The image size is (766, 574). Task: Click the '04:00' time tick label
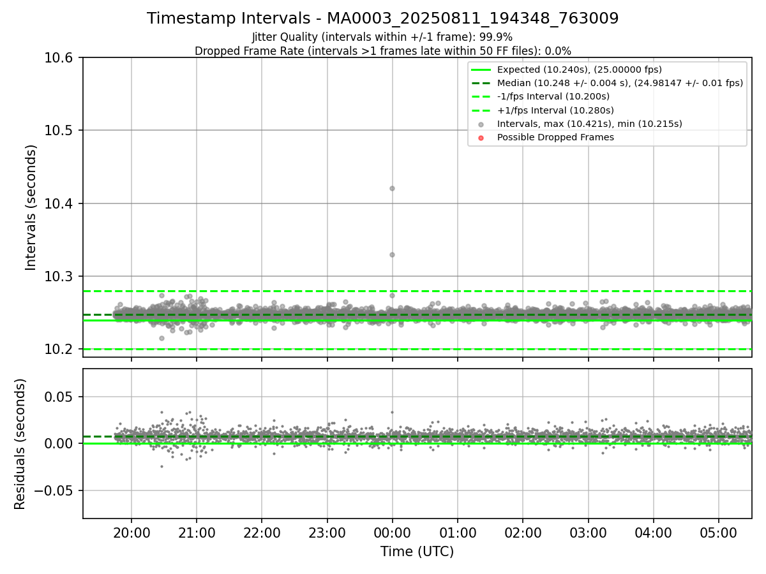[653, 532]
